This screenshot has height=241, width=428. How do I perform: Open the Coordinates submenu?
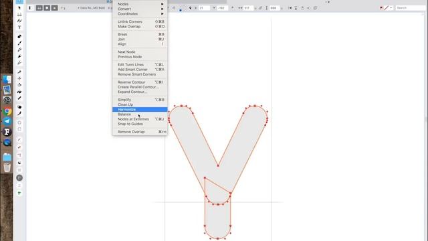coord(140,13)
